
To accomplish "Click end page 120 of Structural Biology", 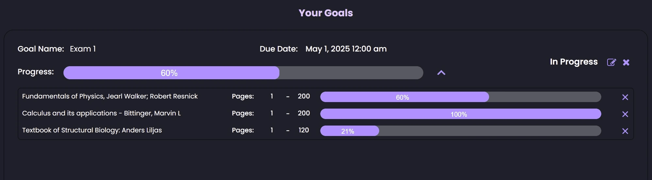I will coord(304,130).
